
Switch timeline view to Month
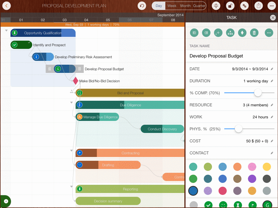[186, 6]
